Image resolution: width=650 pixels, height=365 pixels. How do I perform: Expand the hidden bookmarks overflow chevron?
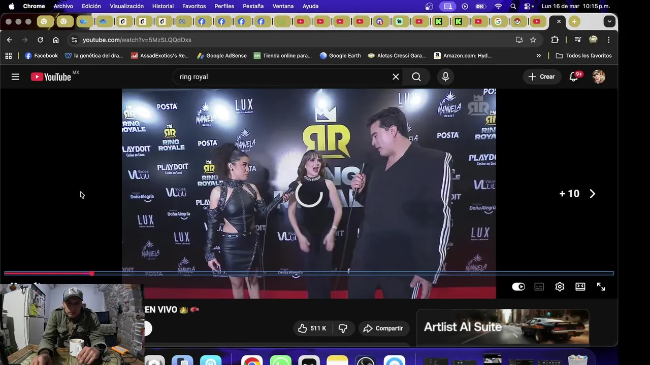(x=539, y=56)
